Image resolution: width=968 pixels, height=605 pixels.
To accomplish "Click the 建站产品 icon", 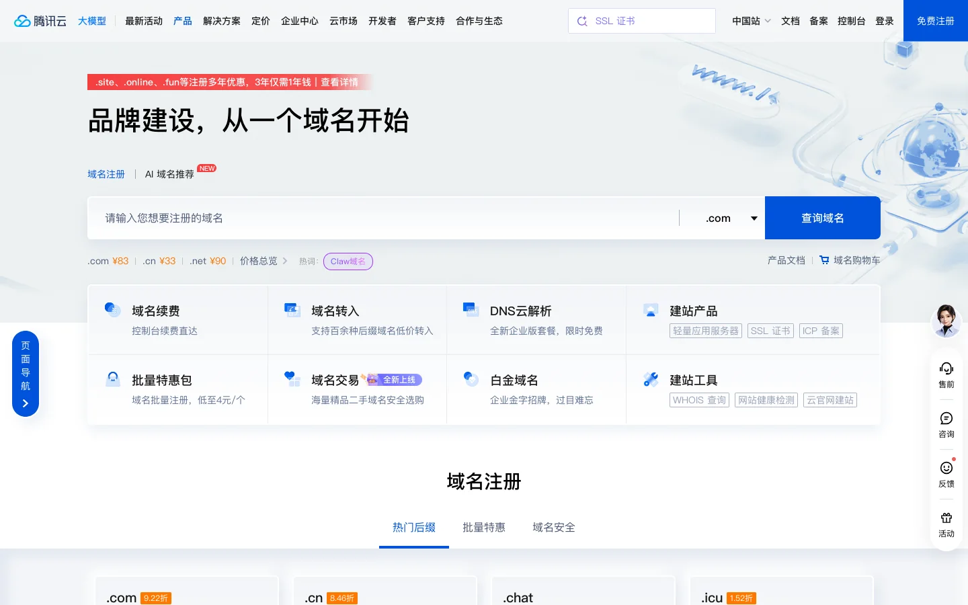I will tap(651, 310).
